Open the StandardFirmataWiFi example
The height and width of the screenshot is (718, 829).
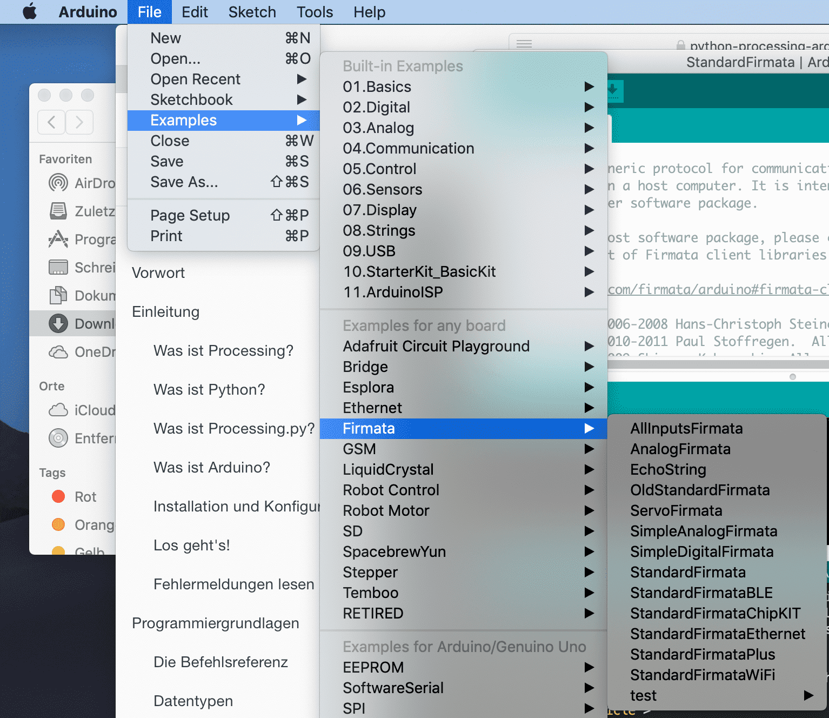pyautogui.click(x=717, y=675)
